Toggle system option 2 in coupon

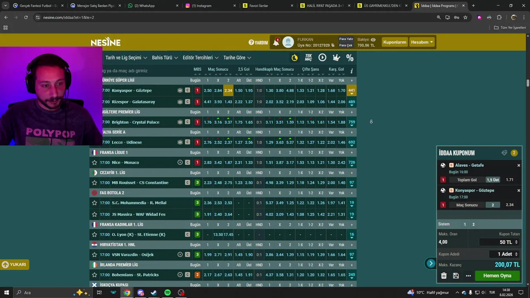coord(473,224)
